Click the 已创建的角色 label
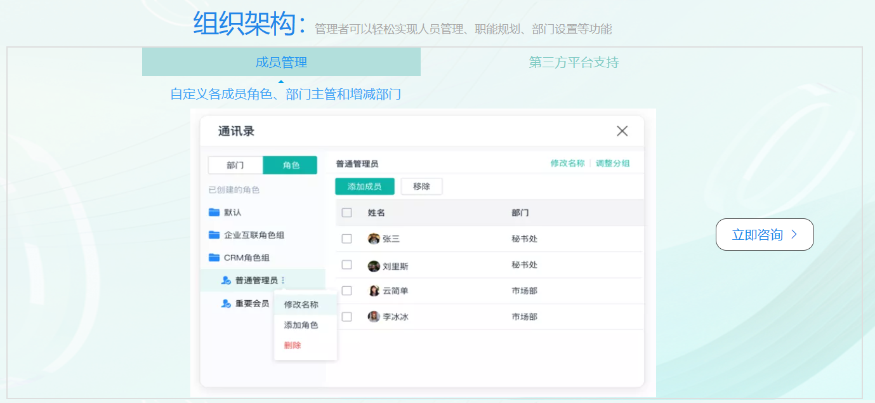 234,190
